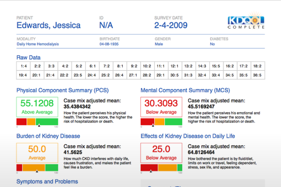Click the Burden of Kidney Disease heading

tap(48, 136)
